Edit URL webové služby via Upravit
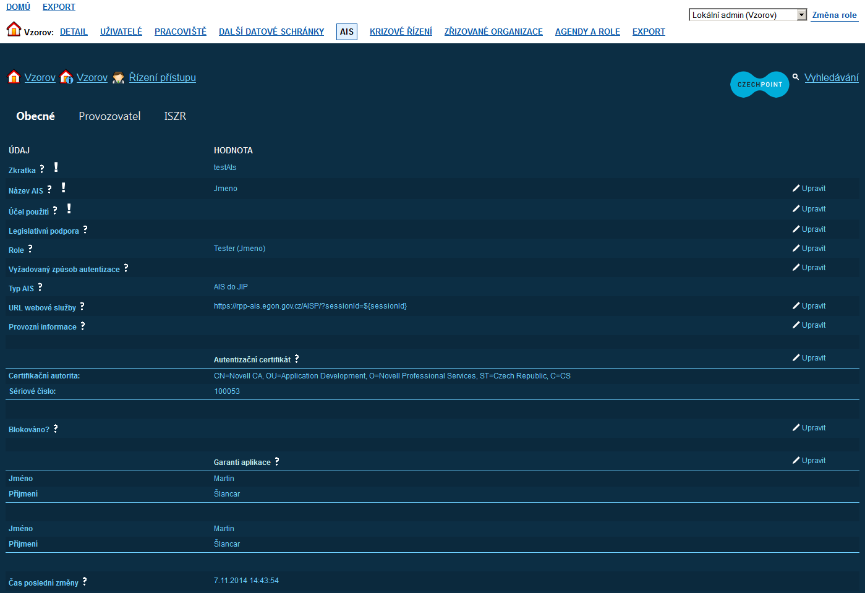 pos(809,306)
